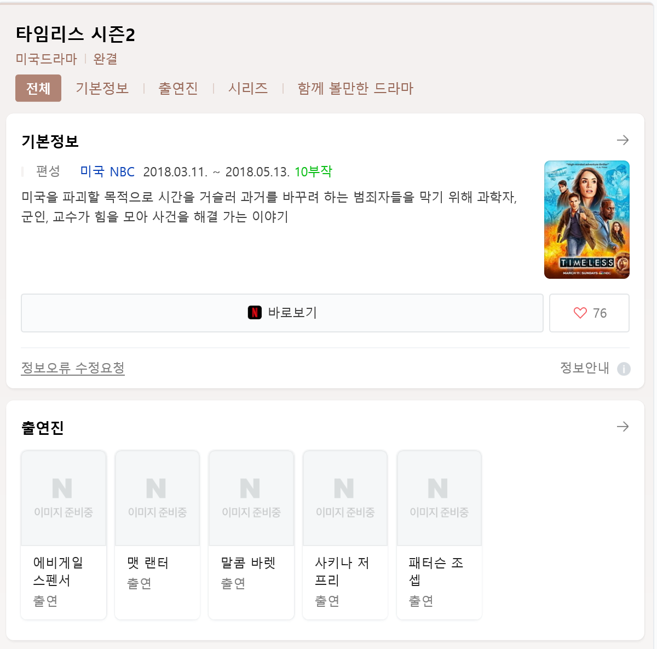Open 맷 랜터 cast image

[157, 498]
